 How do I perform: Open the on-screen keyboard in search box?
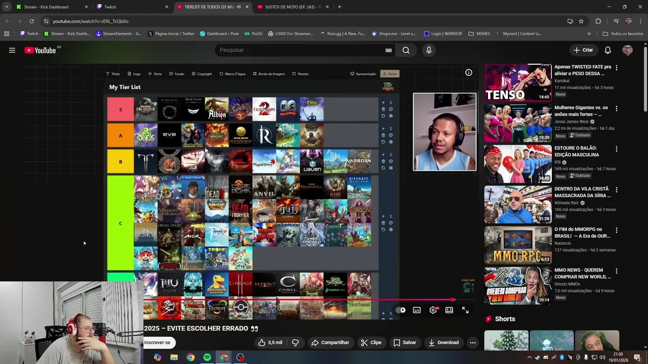pyautogui.click(x=388, y=50)
